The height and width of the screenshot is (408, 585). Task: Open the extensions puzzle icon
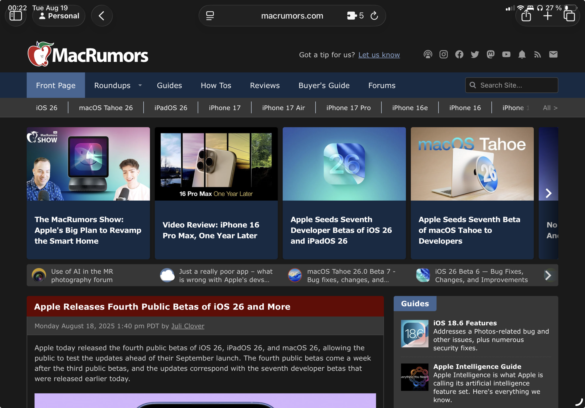click(352, 15)
